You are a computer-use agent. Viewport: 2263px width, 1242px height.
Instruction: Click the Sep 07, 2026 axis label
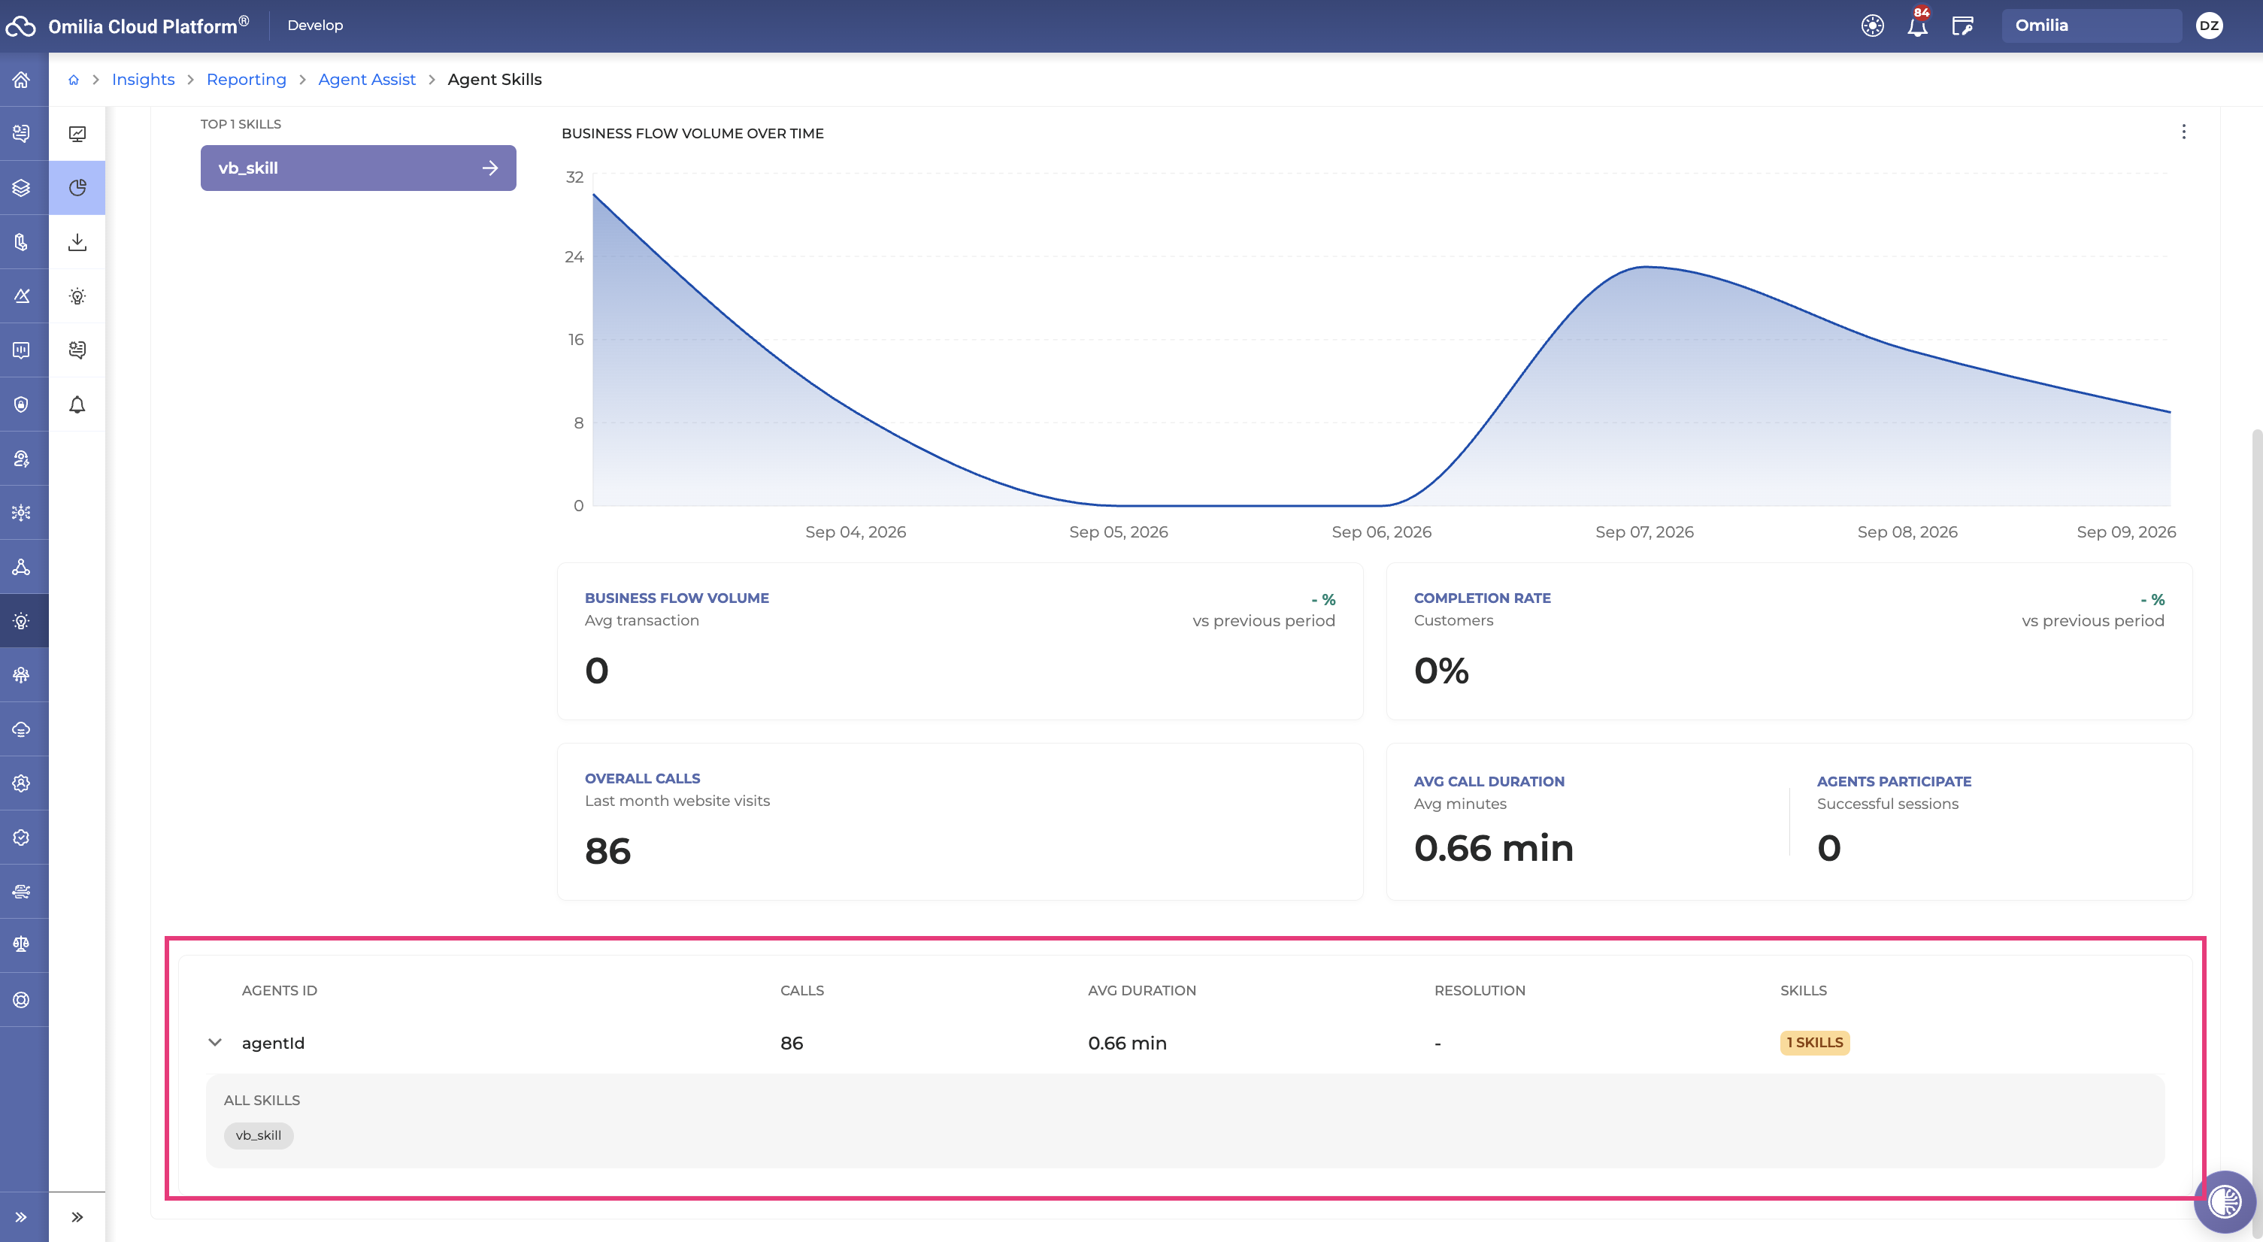click(1644, 532)
